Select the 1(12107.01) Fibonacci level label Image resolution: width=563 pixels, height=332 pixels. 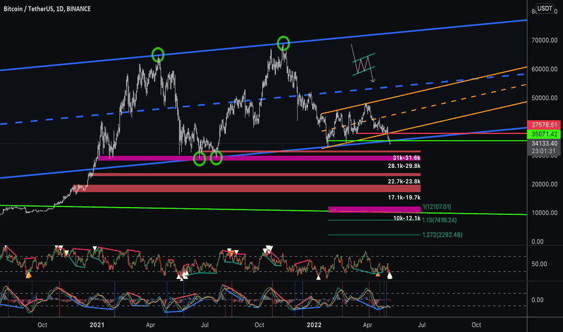point(437,206)
